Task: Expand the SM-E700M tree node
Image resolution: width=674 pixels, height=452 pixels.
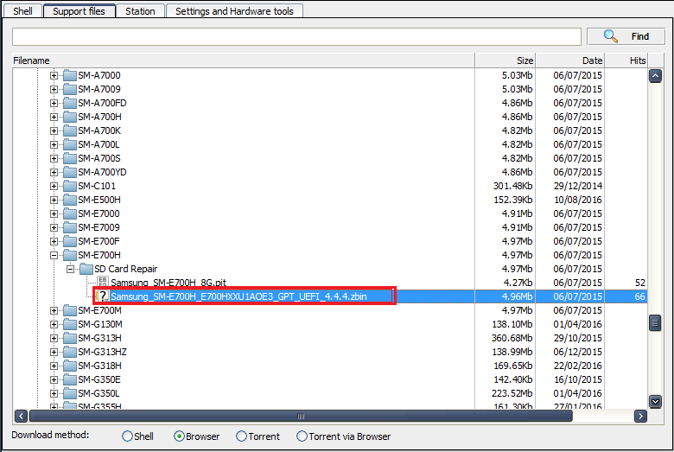Action: coord(54,310)
